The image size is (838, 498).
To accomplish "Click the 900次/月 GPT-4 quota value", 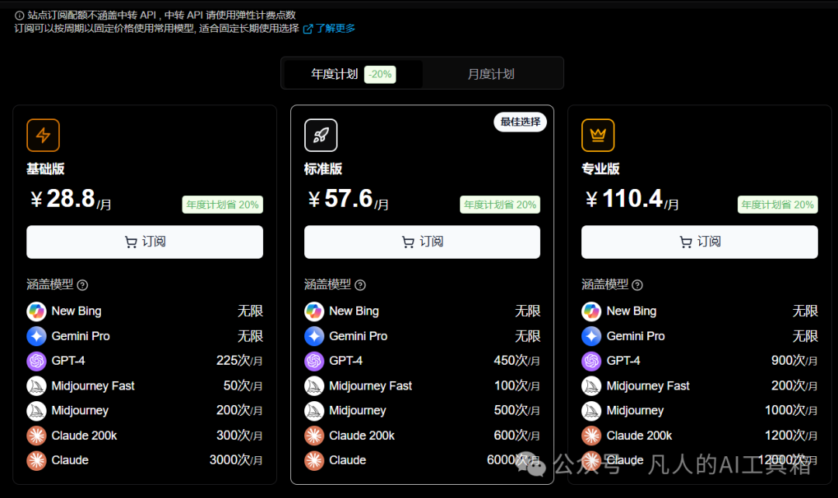I will click(x=795, y=361).
